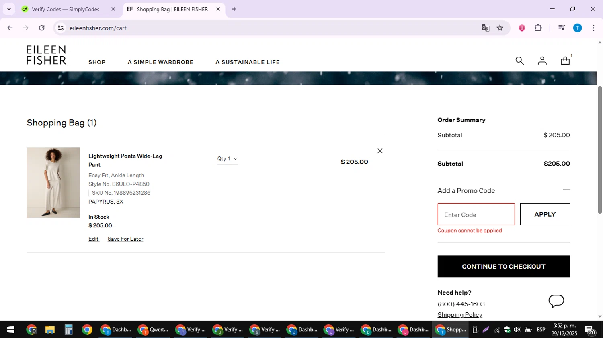
Task: Open the site search magnifier icon
Action: point(519,61)
